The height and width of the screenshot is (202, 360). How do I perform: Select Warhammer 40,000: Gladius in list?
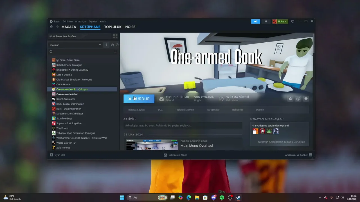pyautogui.click(x=82, y=138)
